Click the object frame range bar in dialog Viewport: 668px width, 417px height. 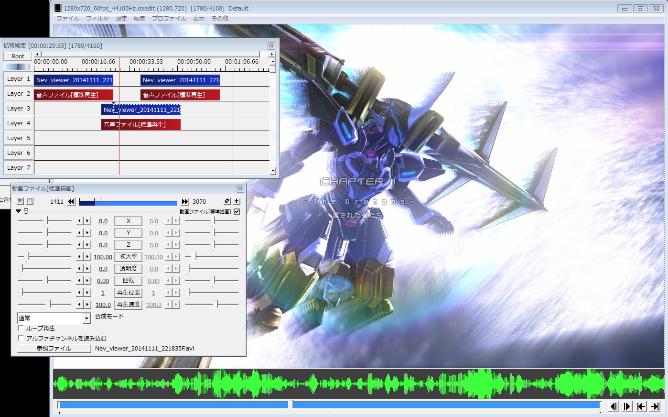[128, 202]
